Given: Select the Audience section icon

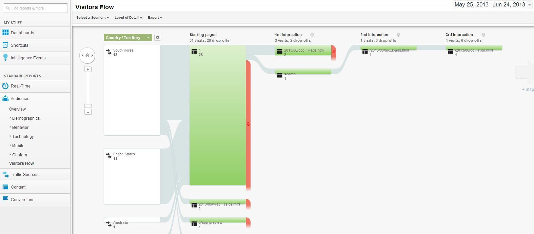Looking at the screenshot, I should 5,98.
